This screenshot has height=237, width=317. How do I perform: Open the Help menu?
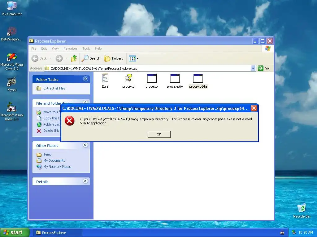(98, 48)
